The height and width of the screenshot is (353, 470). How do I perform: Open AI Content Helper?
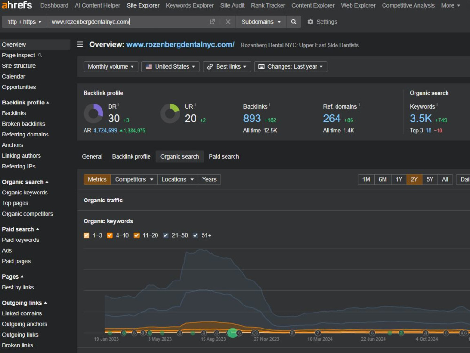pyautogui.click(x=97, y=5)
